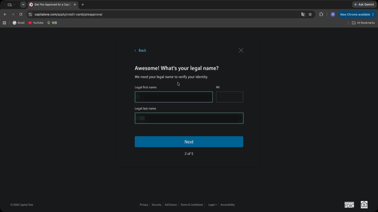Open the New Chrome available menu
Image resolution: width=378 pixels, height=212 pixels.
357,14
